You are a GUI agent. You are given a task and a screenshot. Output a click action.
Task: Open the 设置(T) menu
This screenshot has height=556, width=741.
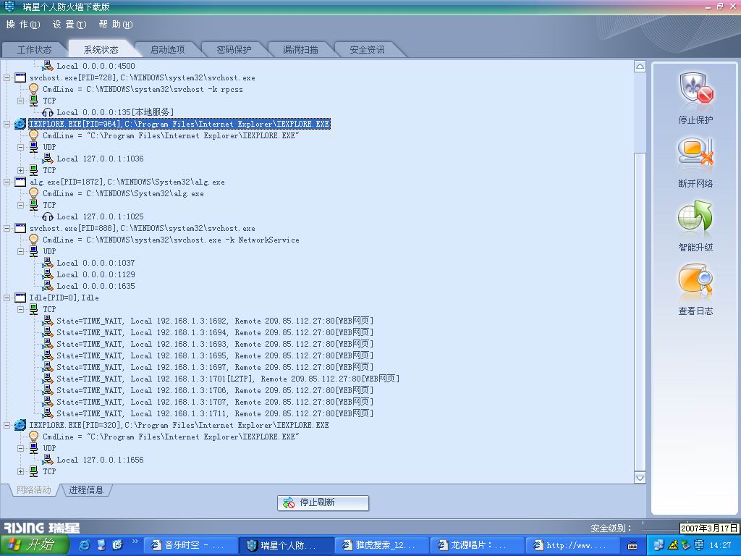pyautogui.click(x=69, y=25)
